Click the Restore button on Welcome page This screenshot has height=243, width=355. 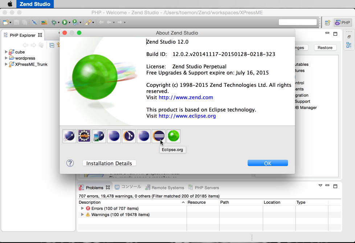pos(325,48)
